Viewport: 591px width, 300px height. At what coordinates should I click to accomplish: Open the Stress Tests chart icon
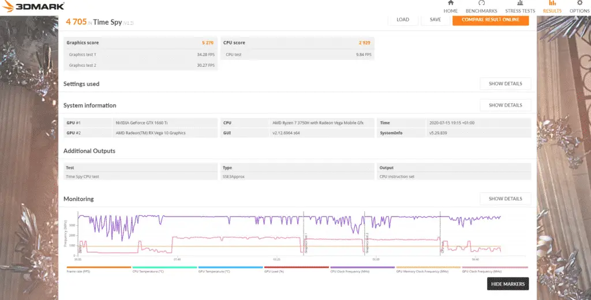[x=520, y=3]
